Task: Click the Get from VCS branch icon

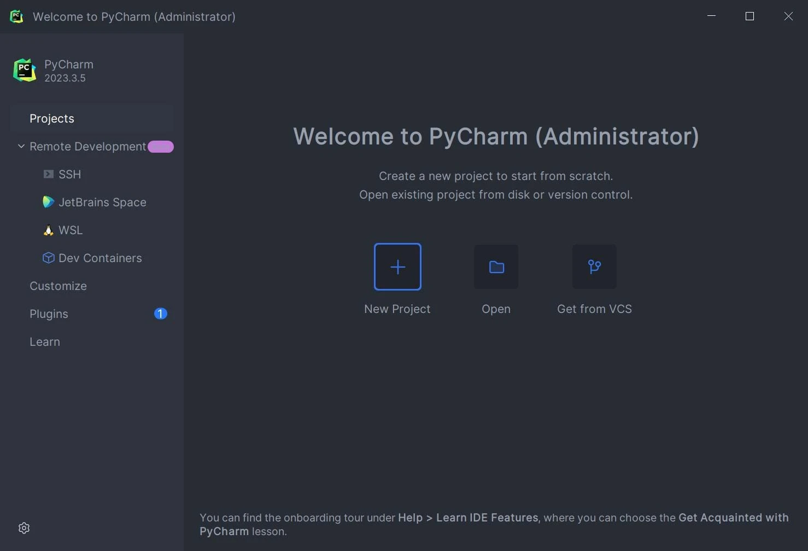Action: pyautogui.click(x=594, y=267)
